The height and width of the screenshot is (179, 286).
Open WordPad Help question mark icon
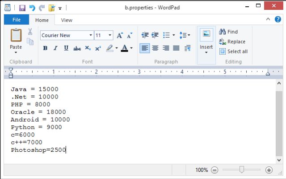[278, 19]
